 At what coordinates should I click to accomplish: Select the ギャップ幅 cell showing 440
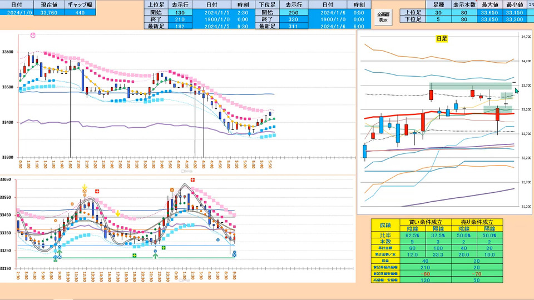pyautogui.click(x=80, y=13)
